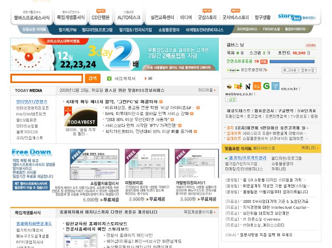Image resolution: width=332 pixels, height=248 pixels.
Task: Click 무료제공 arrow under 미팅브리프
Action: click(x=156, y=199)
